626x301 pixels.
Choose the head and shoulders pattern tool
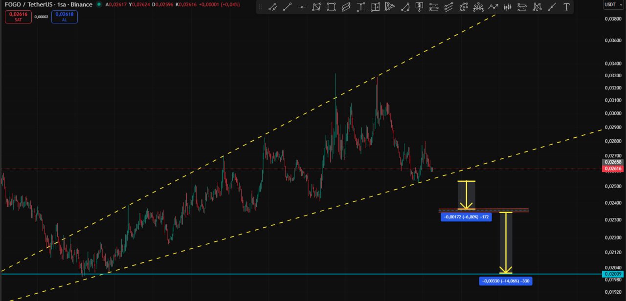pos(478,7)
